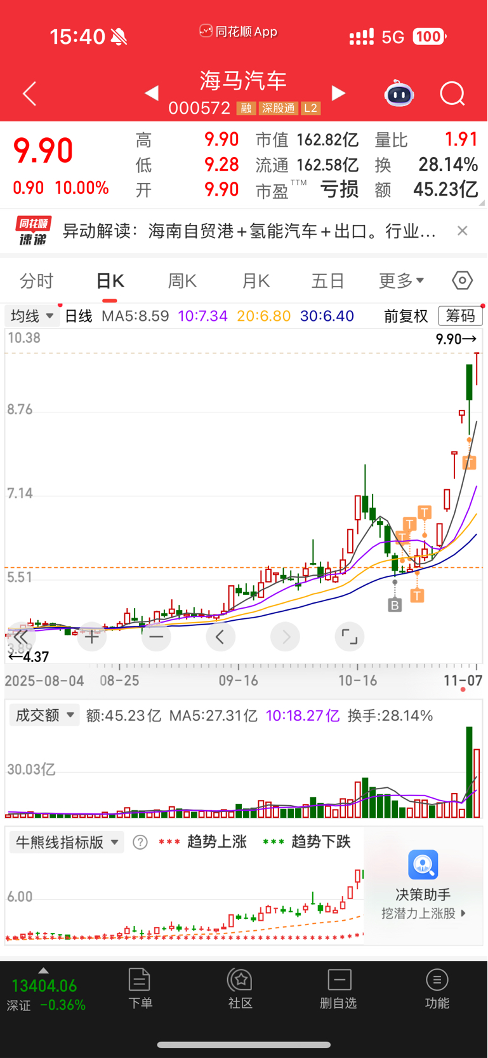Tap 删自选 to remove from watchlist
488x1058 pixels.
339,989
